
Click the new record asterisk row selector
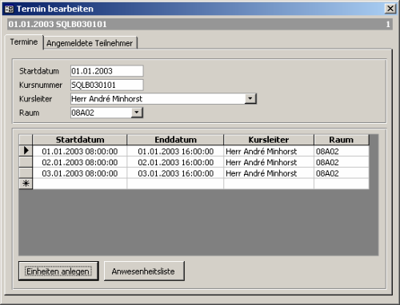[26, 184]
